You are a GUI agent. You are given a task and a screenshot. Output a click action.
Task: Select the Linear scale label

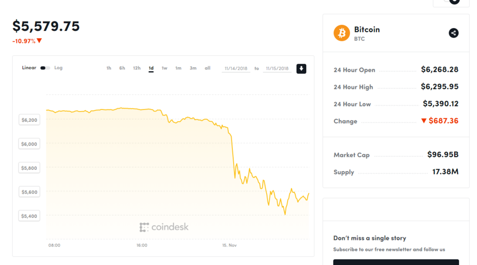(29, 68)
